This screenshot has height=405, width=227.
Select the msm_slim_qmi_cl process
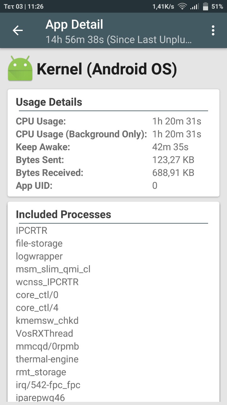pyautogui.click(x=53, y=269)
